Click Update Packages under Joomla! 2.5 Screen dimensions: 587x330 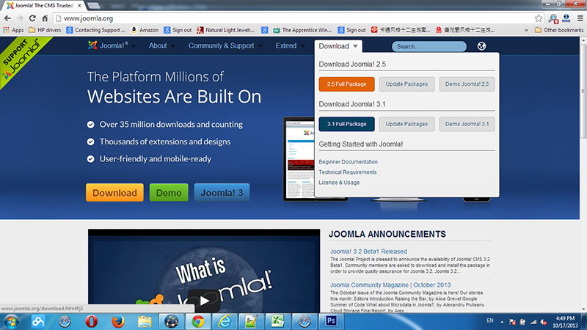coord(406,84)
